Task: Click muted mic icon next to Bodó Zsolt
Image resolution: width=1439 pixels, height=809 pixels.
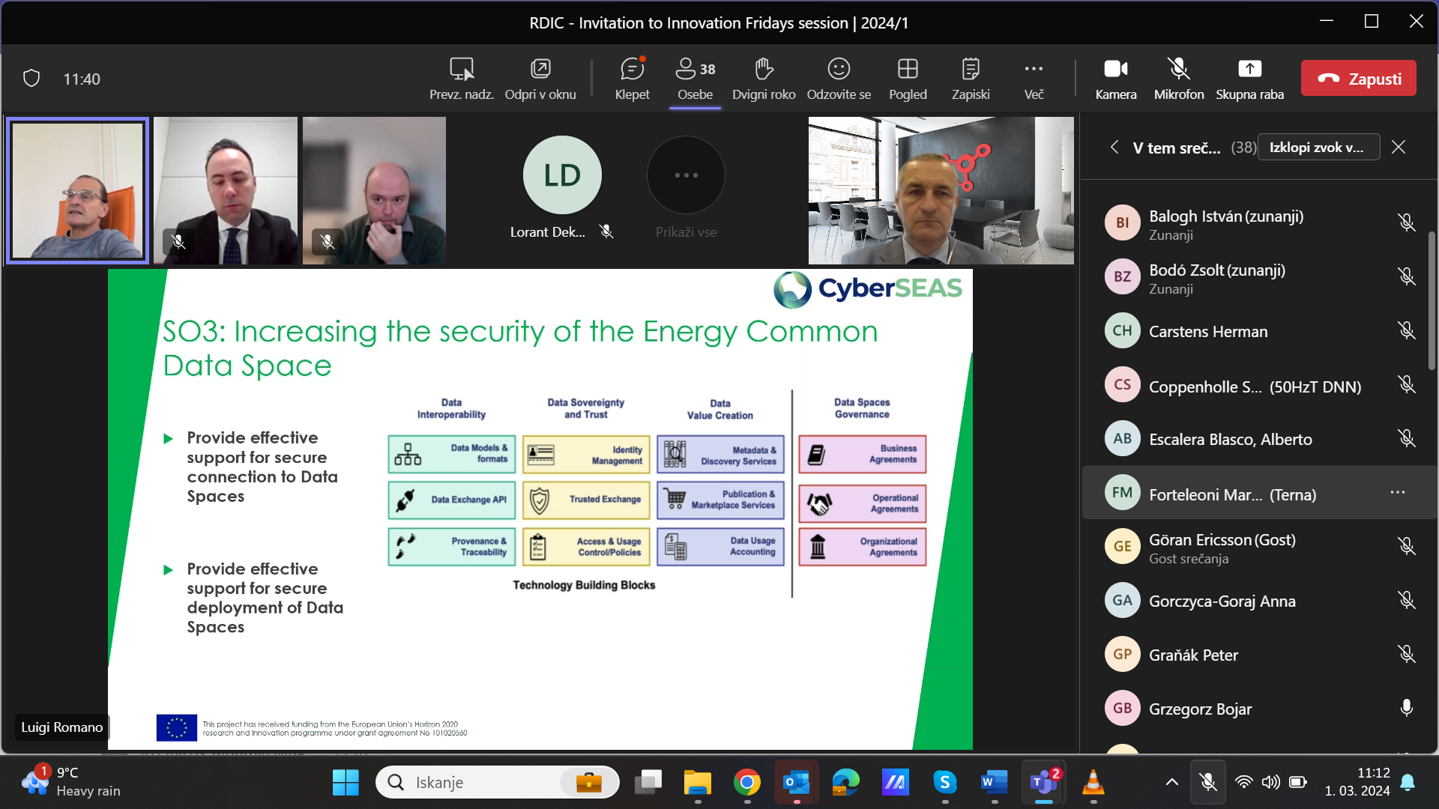Action: (x=1407, y=276)
